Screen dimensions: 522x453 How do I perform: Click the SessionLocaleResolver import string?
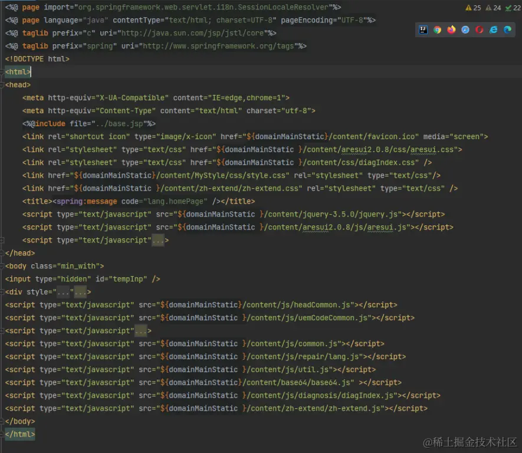tap(205, 7)
